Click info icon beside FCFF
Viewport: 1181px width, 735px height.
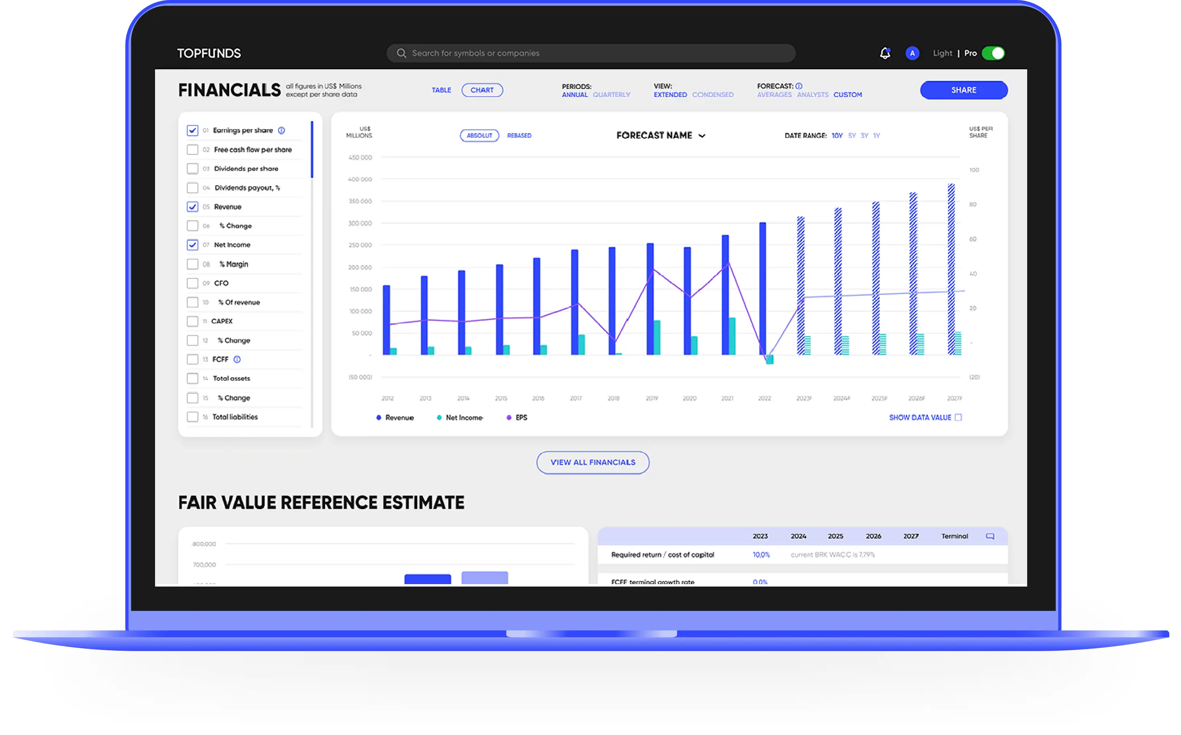point(237,359)
